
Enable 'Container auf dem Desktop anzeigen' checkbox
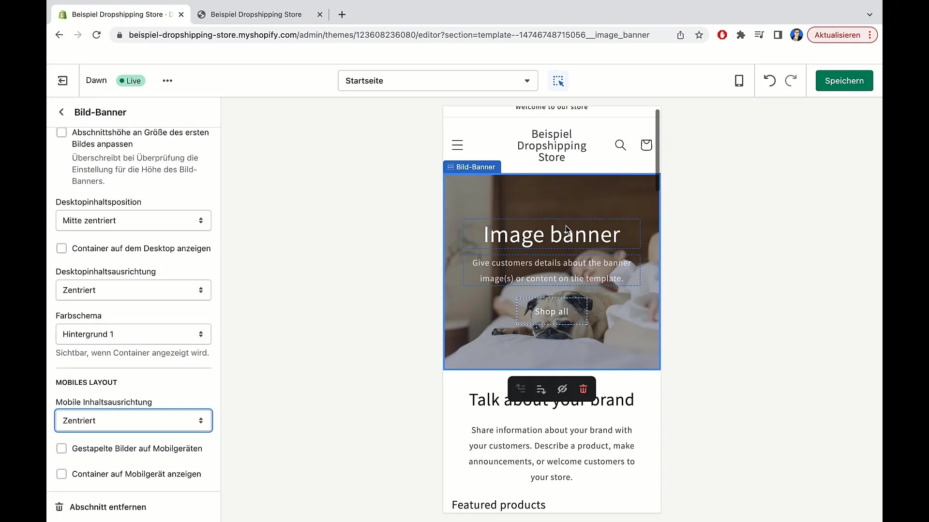coord(61,248)
